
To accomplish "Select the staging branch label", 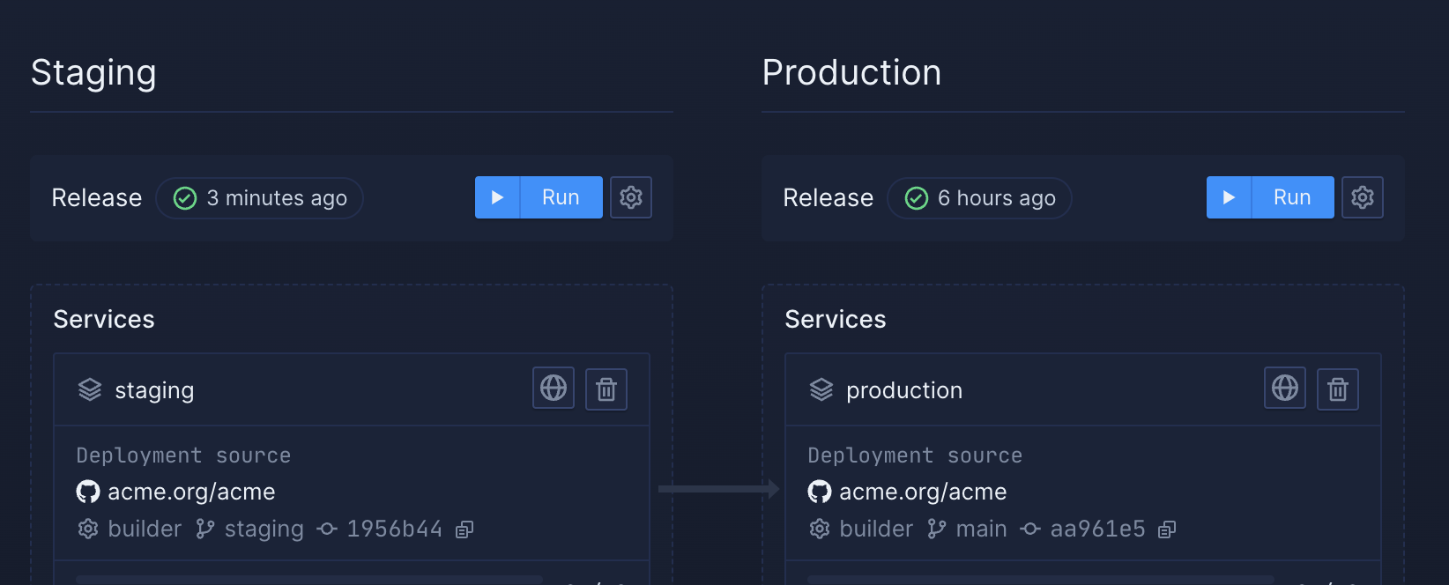I will click(263, 529).
